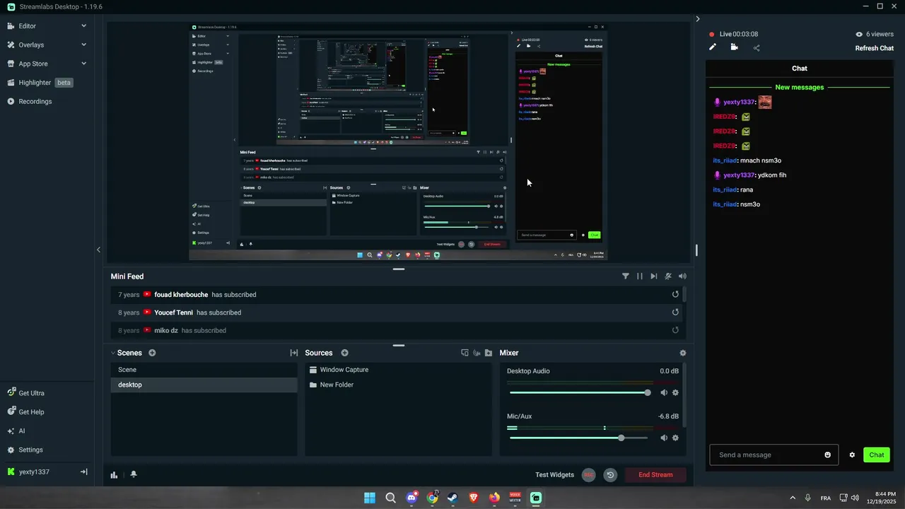Select the Window Capture source
The height and width of the screenshot is (509, 905).
pyautogui.click(x=398, y=370)
